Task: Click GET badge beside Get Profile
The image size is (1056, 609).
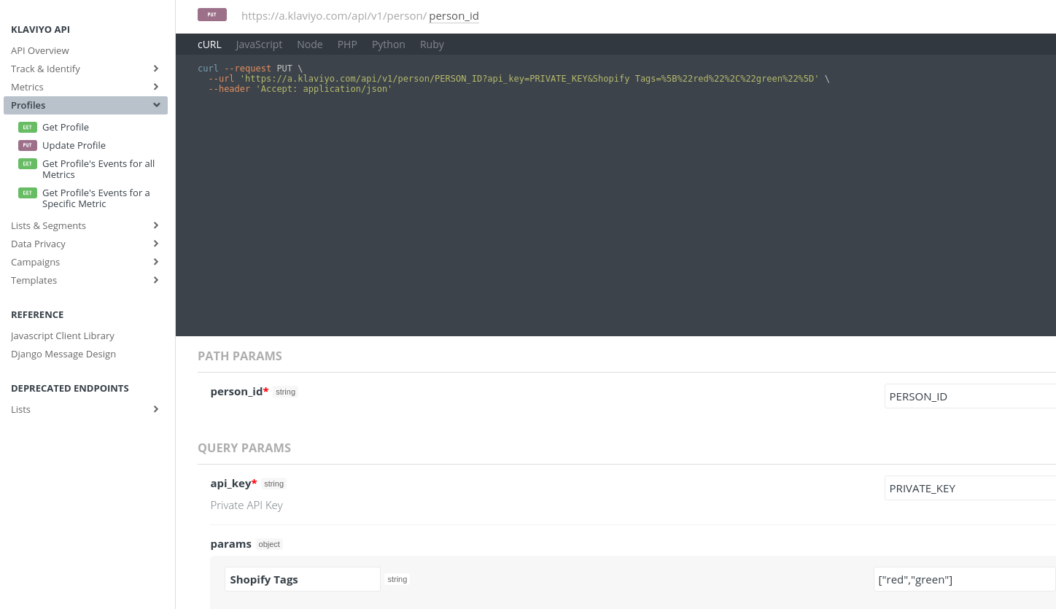Action: coord(28,127)
